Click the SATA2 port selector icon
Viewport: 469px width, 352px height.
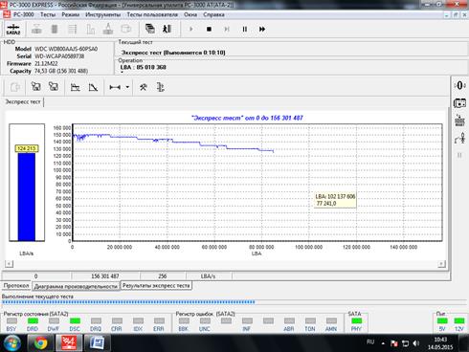click(x=13, y=29)
